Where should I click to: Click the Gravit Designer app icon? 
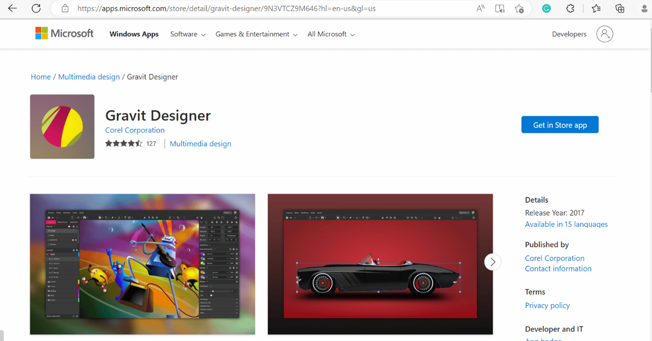point(62,127)
